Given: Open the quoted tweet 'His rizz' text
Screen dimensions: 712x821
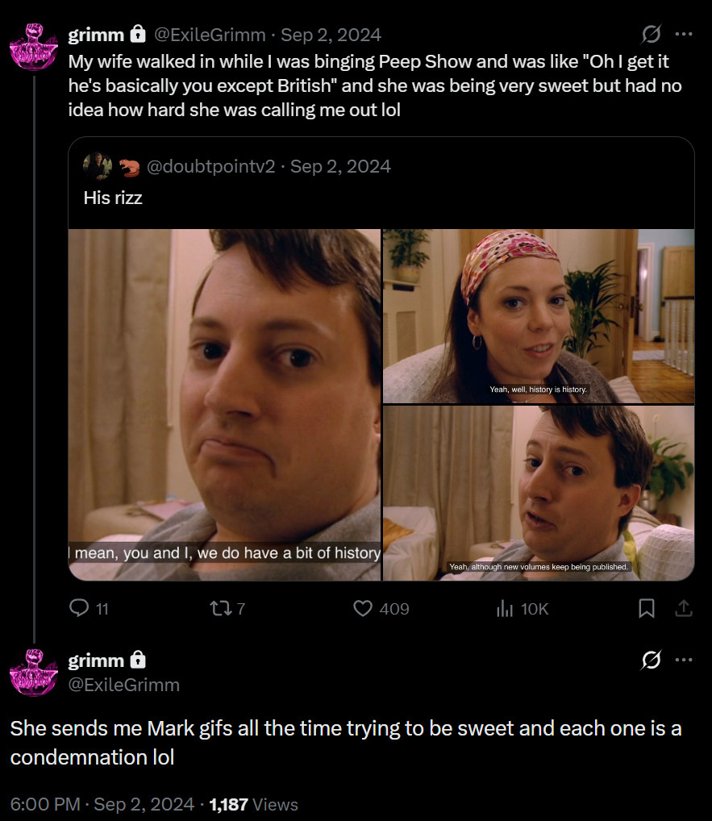Looking at the screenshot, I should [x=113, y=198].
